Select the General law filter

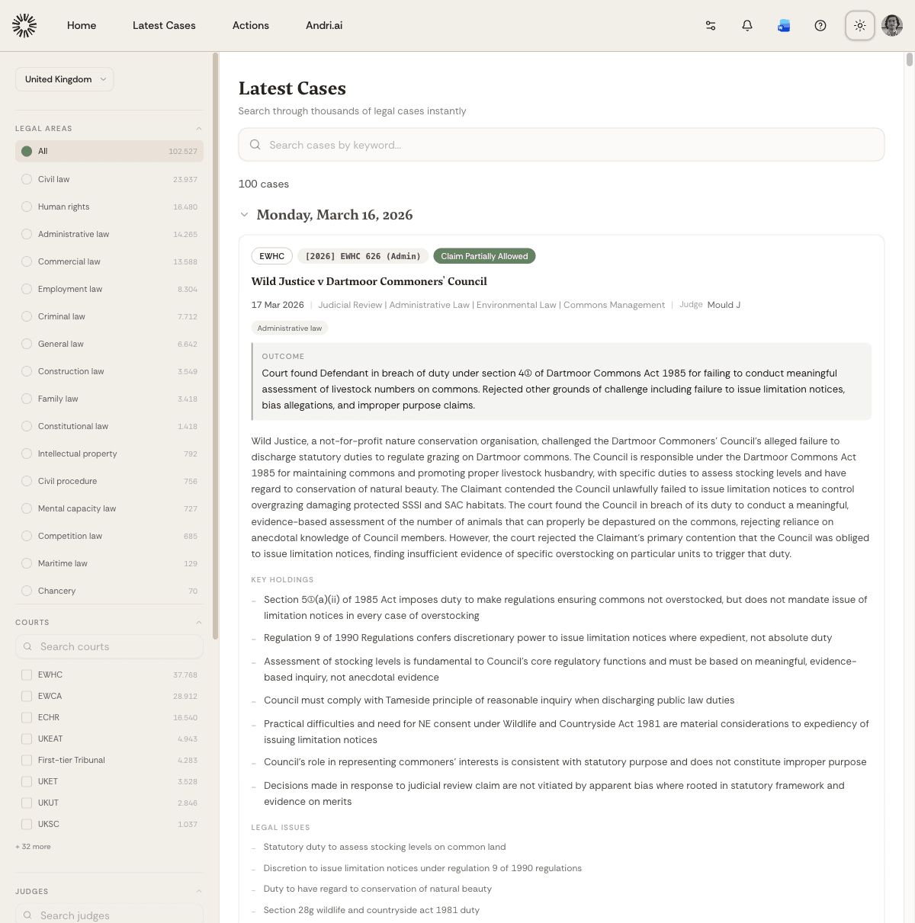click(x=109, y=344)
